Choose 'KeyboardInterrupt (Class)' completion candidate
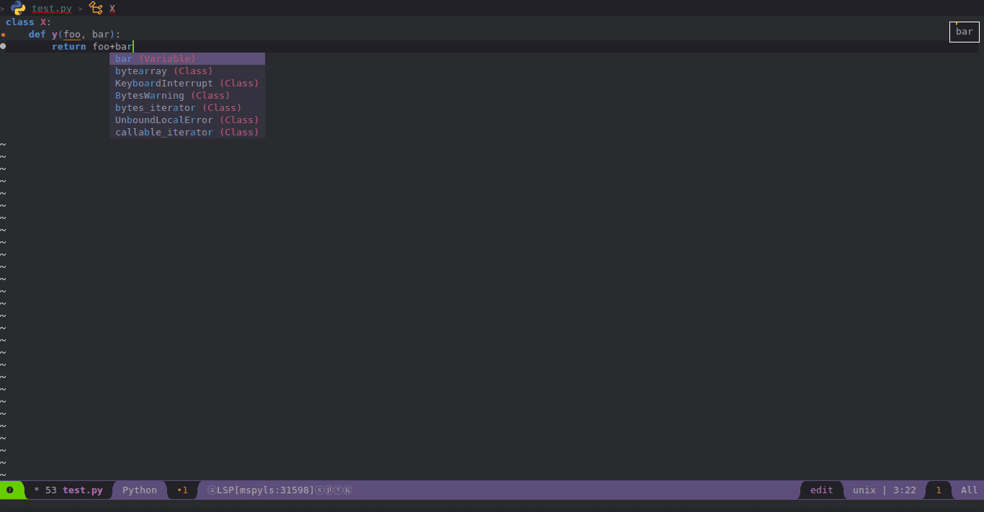 [187, 83]
